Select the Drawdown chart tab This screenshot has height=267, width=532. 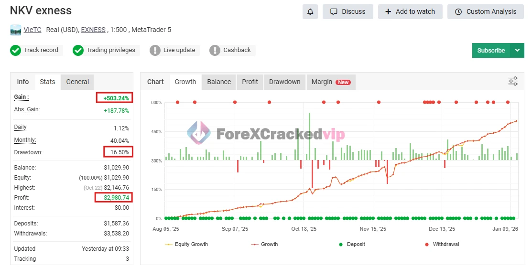tap(285, 82)
